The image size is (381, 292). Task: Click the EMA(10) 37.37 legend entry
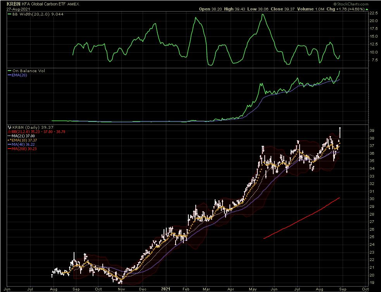[x=24, y=140]
